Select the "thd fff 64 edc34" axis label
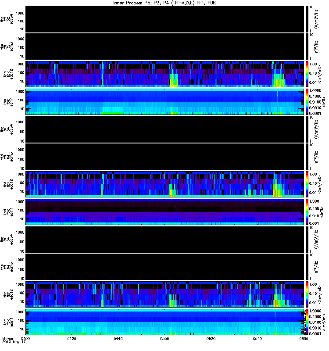329x351 pixels. click(x=7, y=129)
